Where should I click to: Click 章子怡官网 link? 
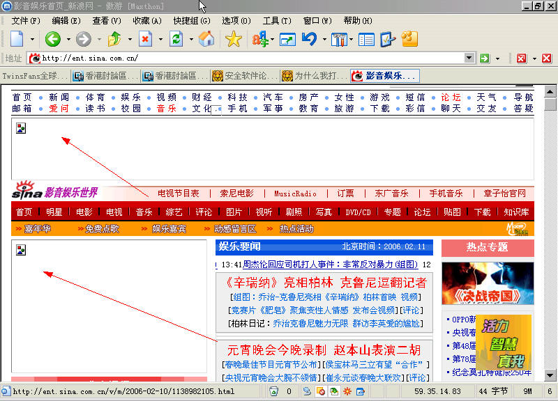[504, 194]
